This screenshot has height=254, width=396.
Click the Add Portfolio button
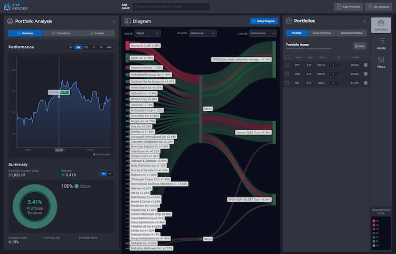[348, 7]
